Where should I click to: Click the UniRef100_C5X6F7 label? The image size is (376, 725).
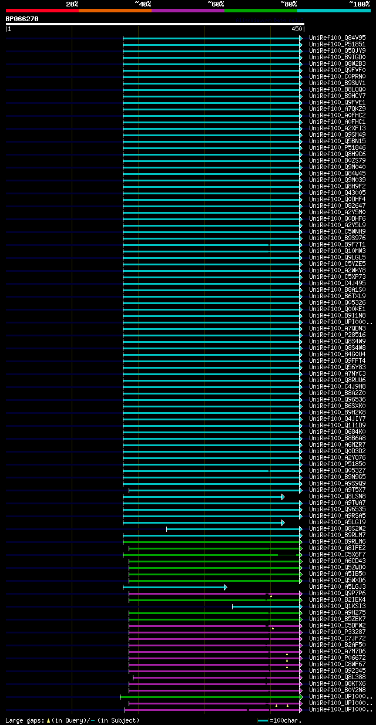tap(337, 554)
